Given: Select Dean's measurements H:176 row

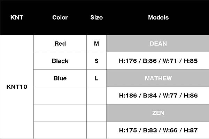Looking at the screenshot, I should pyautogui.click(x=158, y=61).
